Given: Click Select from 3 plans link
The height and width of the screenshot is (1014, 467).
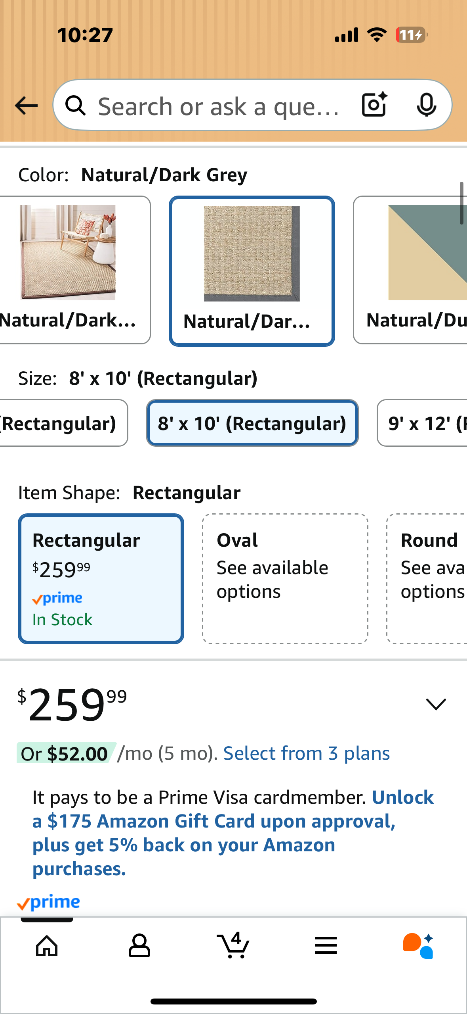Looking at the screenshot, I should pos(306,753).
